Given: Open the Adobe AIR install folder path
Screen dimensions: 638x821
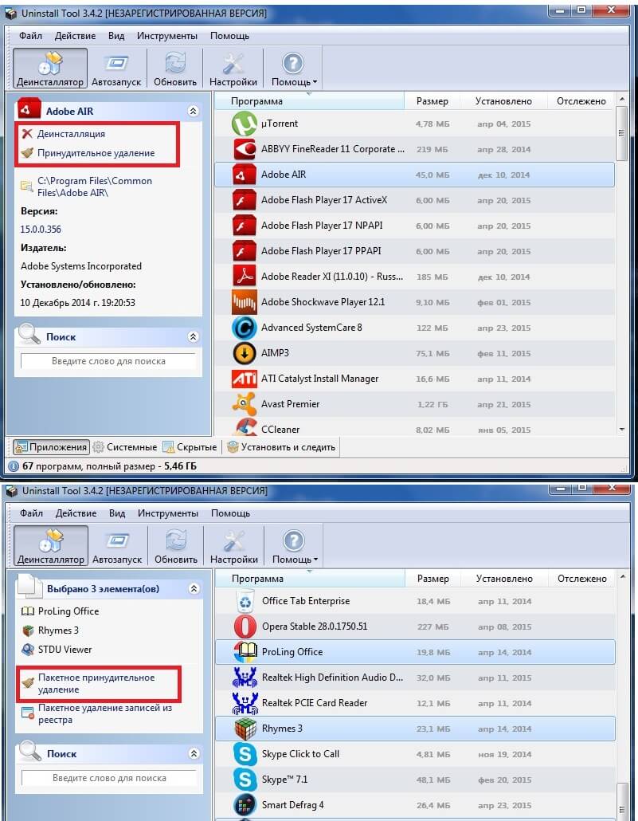Looking at the screenshot, I should click(x=86, y=187).
